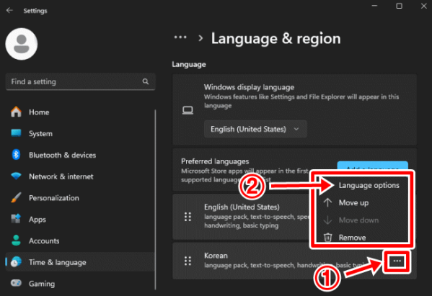The width and height of the screenshot is (432, 296).
Task: Click the Home house icon
Action: [16, 112]
